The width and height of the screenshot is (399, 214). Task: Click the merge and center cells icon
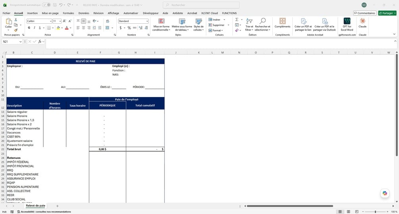coord(107,28)
